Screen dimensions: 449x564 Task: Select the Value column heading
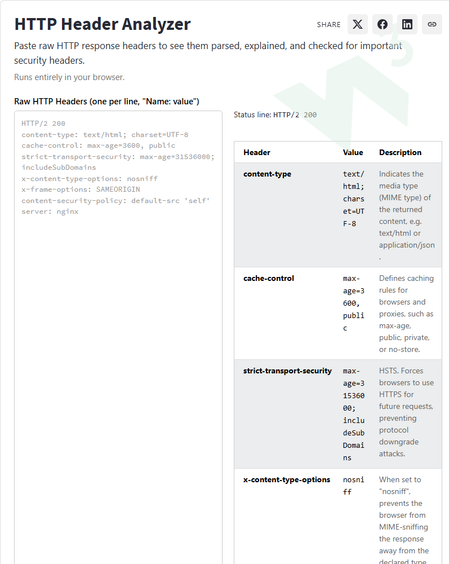pyautogui.click(x=353, y=152)
